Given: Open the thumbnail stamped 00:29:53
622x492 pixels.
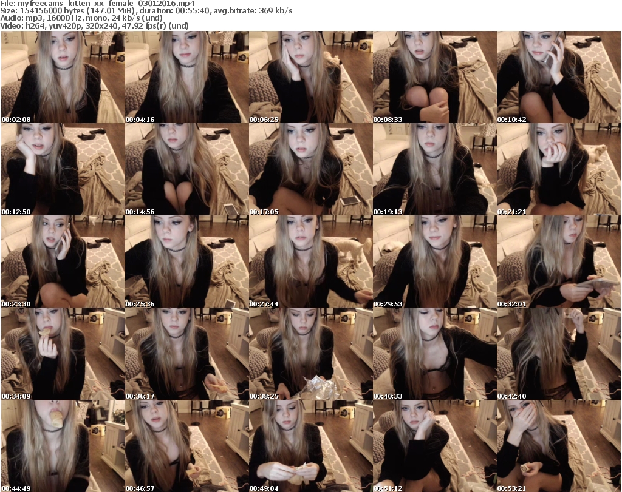Looking at the screenshot, I should [x=434, y=262].
